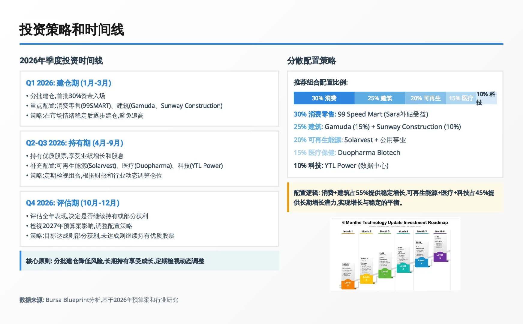
Task: Click the 30% 消费 bar segment
Action: (x=324, y=98)
